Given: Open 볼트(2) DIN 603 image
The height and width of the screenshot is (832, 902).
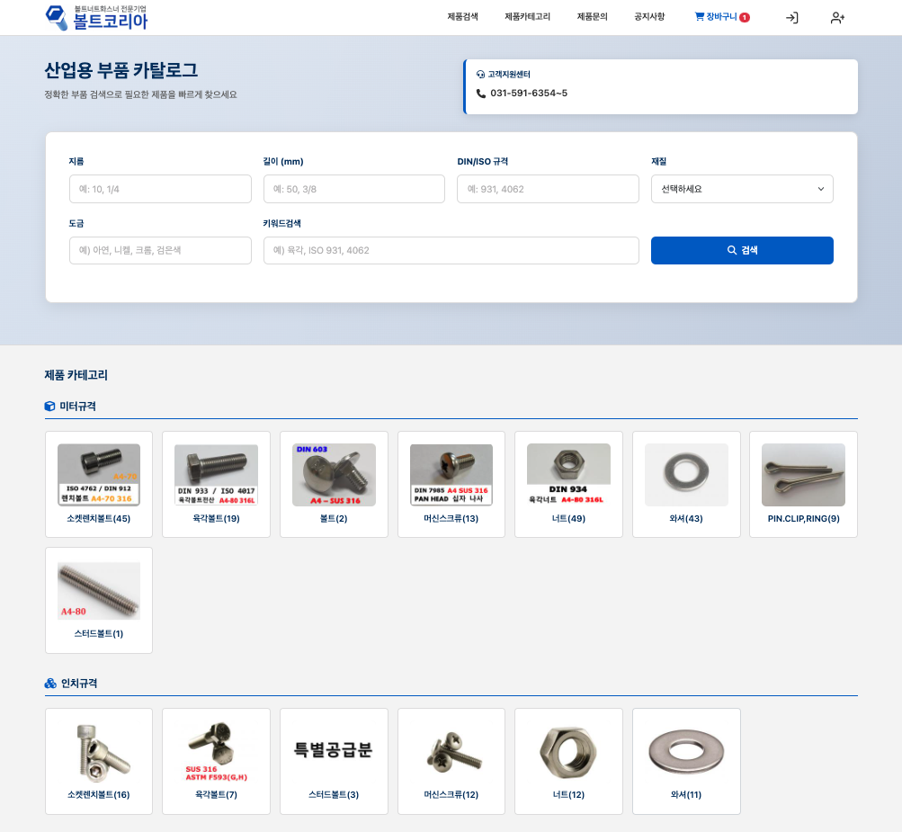Looking at the screenshot, I should click(334, 475).
